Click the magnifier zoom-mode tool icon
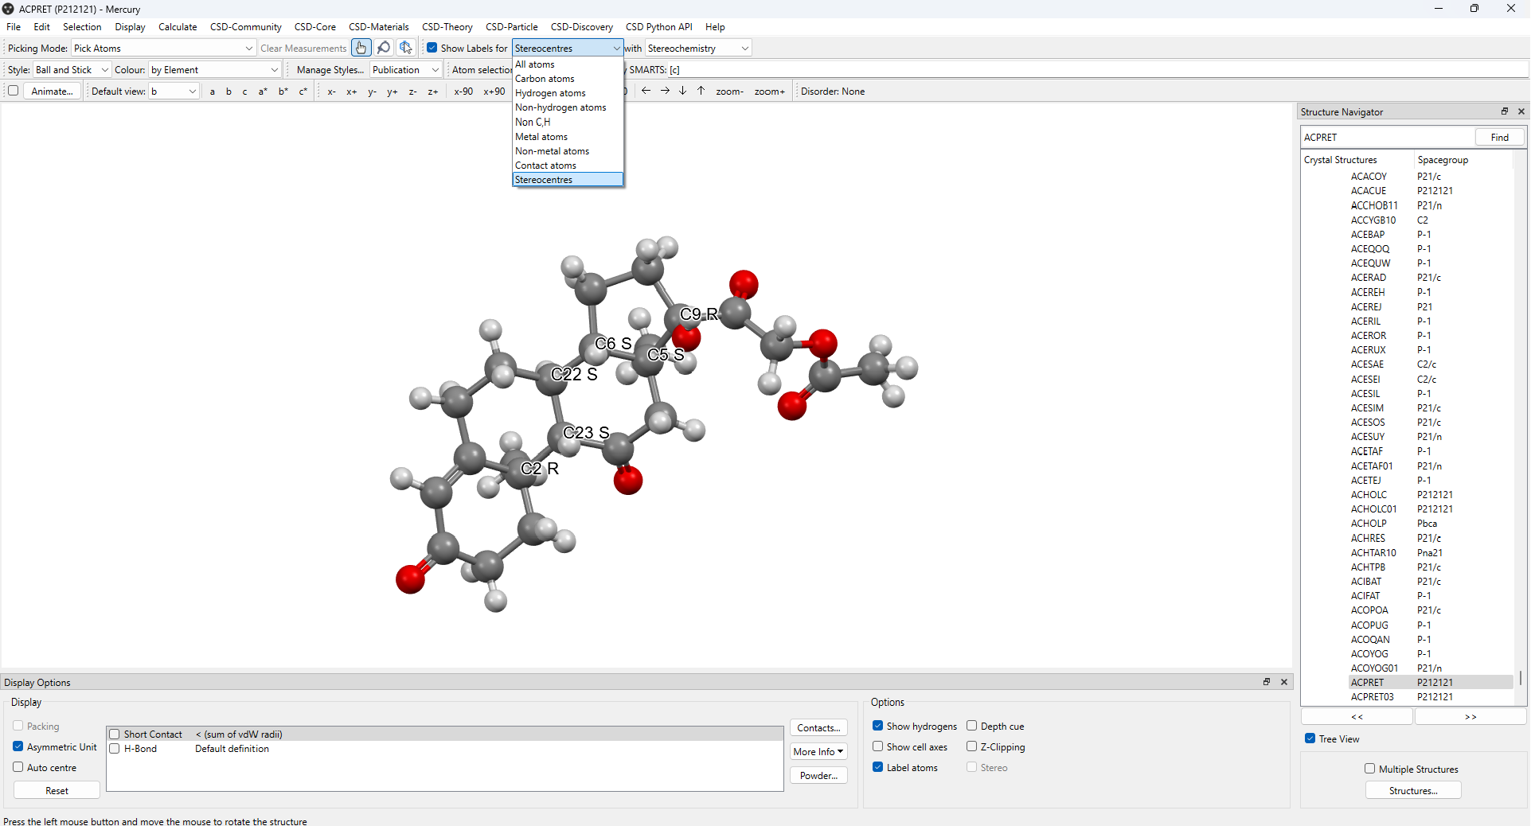Viewport: 1531px width, 826px height. 384,49
